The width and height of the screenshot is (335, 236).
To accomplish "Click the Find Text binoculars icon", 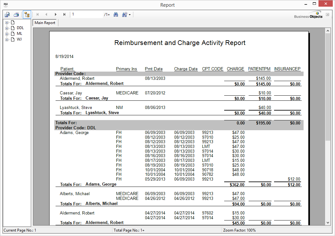I will click(116, 15).
